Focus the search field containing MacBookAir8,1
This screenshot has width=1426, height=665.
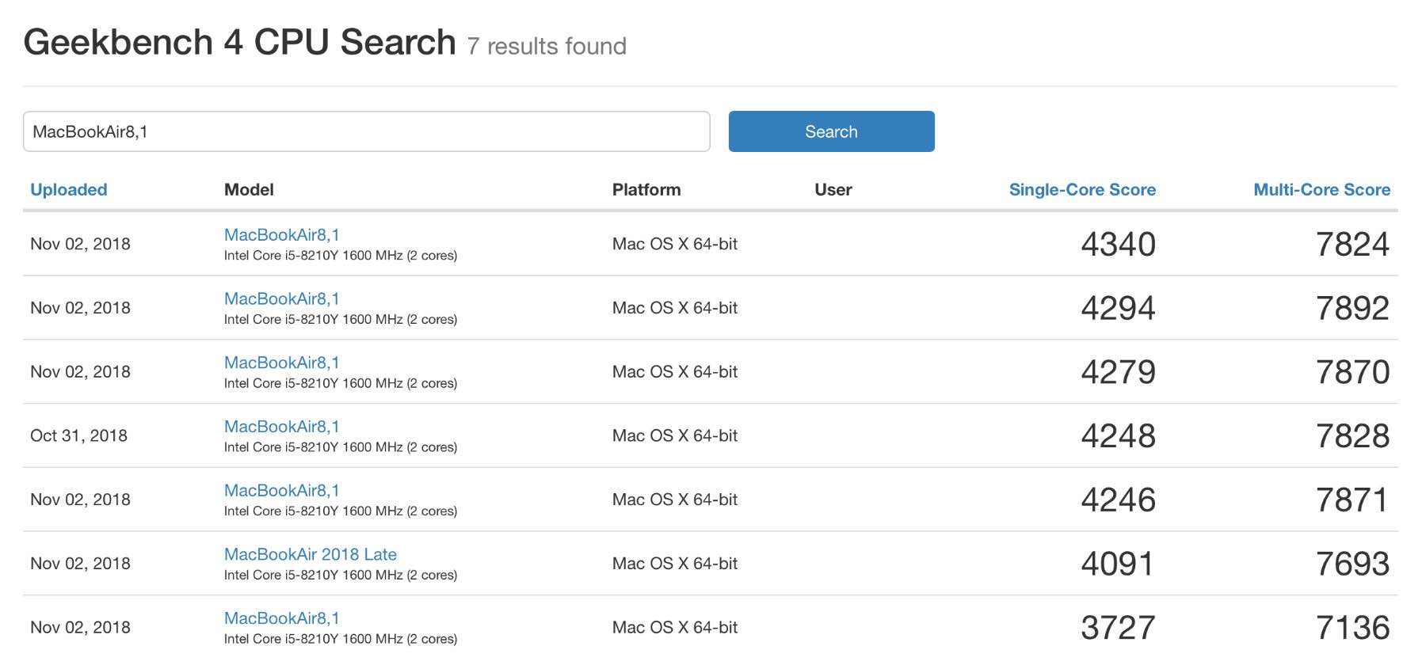366,131
